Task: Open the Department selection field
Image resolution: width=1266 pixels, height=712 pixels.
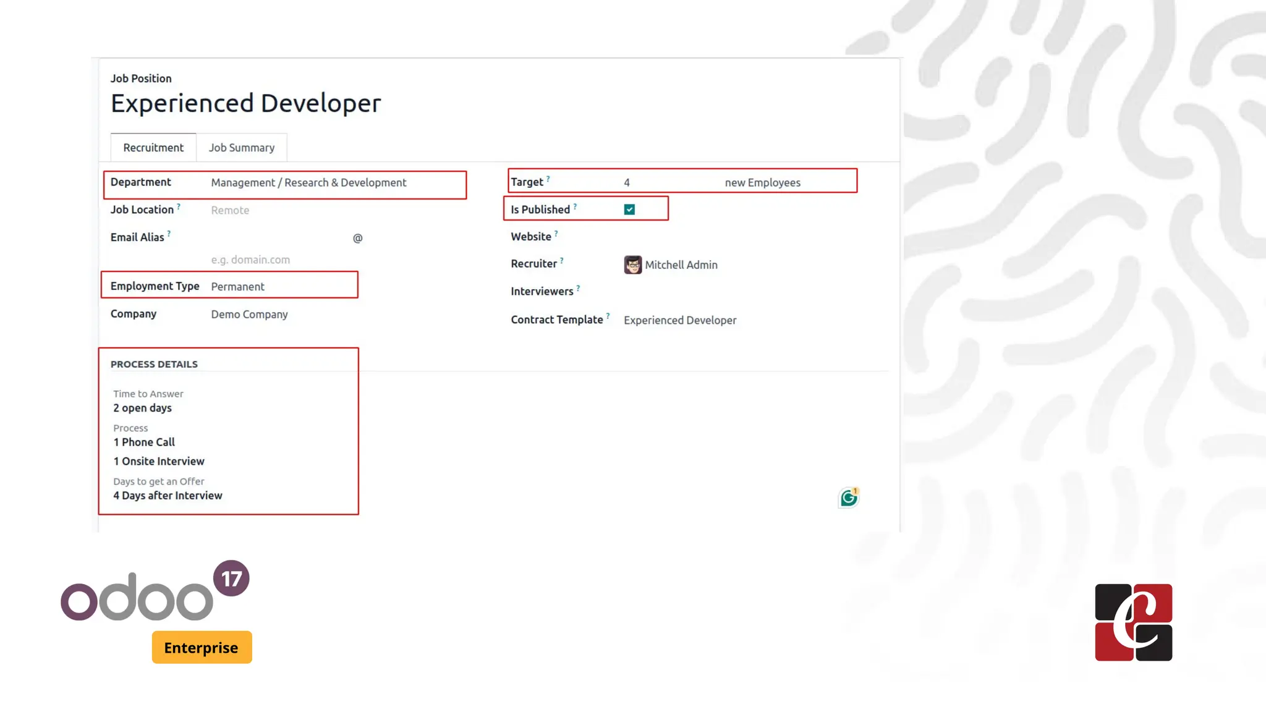Action: coord(308,183)
